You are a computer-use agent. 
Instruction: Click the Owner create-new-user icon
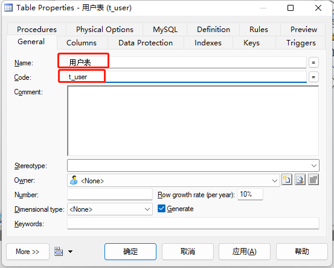point(287,180)
